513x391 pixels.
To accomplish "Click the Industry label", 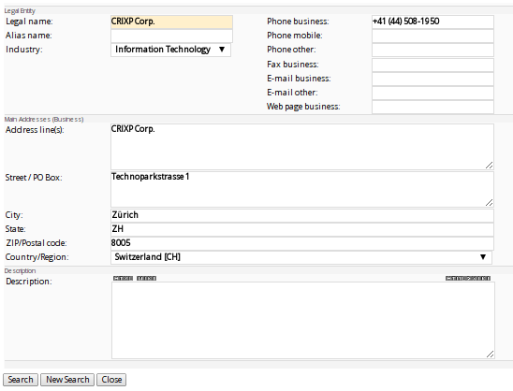I will 24,50.
